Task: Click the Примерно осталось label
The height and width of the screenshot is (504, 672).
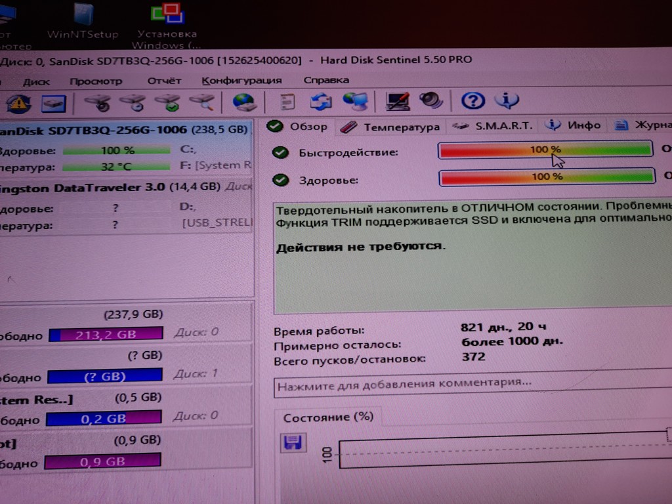Action: point(337,345)
